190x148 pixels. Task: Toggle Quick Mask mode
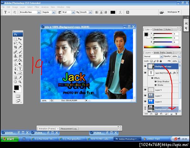tap(18, 96)
